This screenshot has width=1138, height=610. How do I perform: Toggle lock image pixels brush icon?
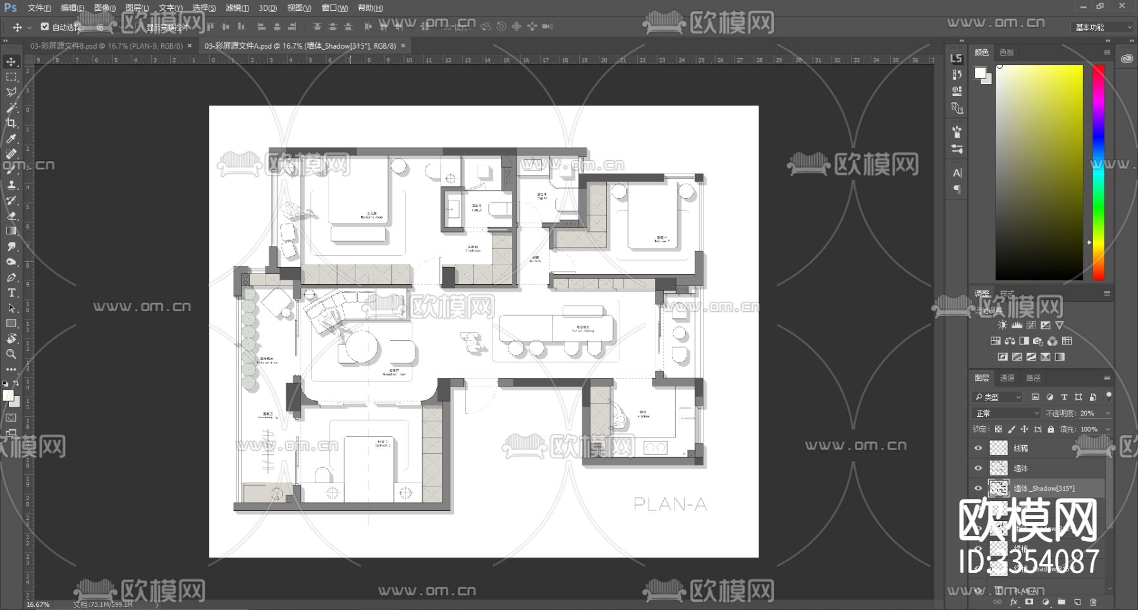[x=1012, y=429]
